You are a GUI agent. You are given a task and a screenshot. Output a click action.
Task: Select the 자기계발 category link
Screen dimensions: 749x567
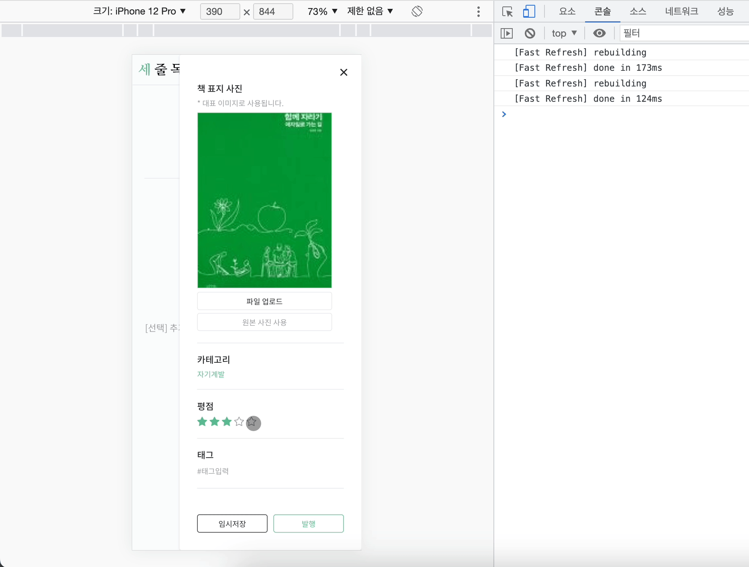click(211, 374)
